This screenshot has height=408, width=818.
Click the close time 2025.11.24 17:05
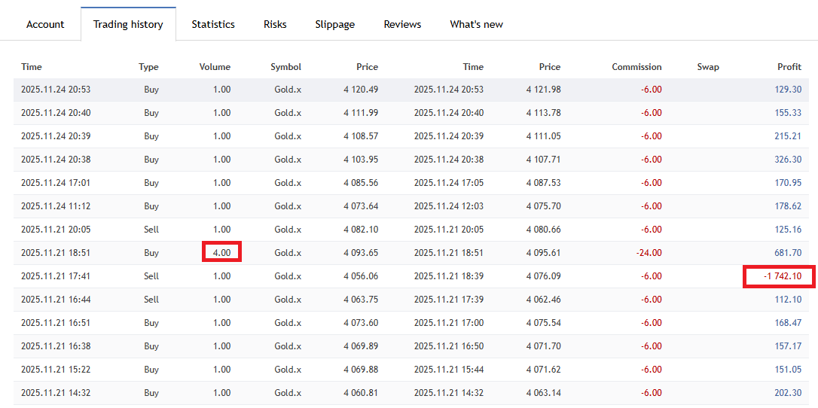[449, 183]
